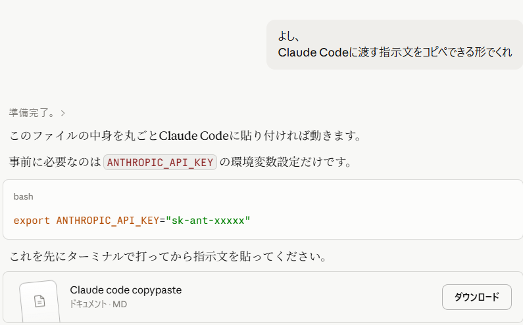The image size is (523, 325).
Task: Click the ダウンロード button
Action: click(477, 297)
